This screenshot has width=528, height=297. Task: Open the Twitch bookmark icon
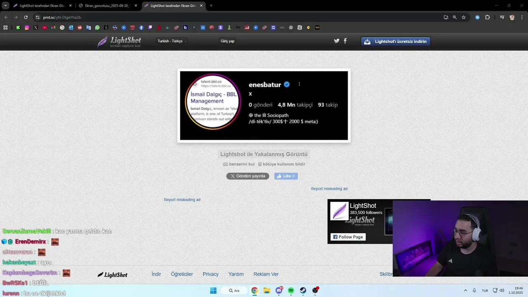[x=150, y=28]
